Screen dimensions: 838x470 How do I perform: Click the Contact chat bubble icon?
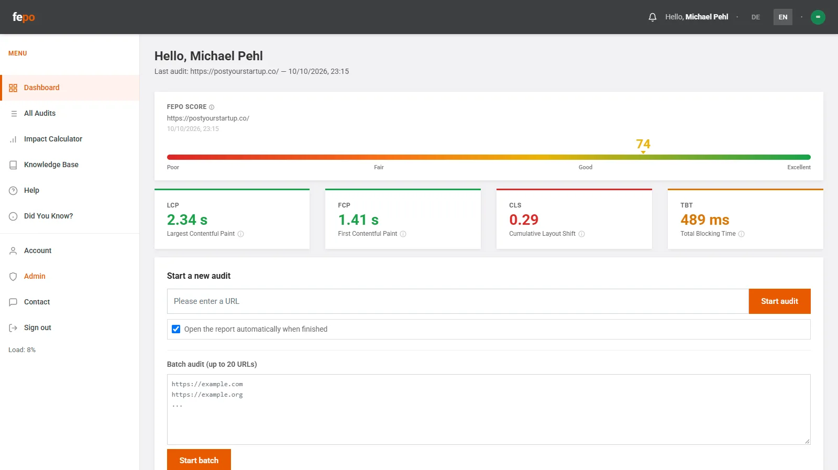13,302
